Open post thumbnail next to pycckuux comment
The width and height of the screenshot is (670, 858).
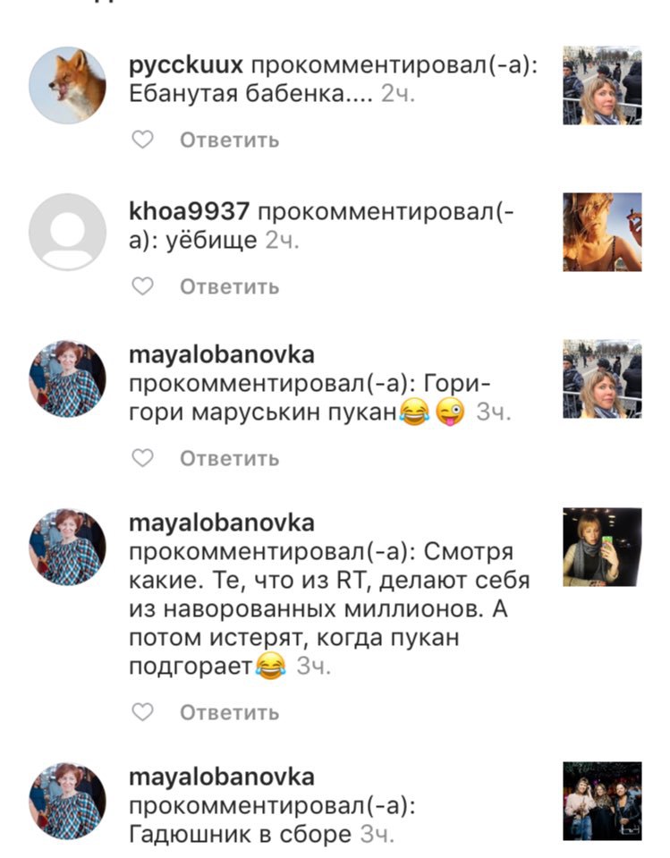tap(602, 85)
